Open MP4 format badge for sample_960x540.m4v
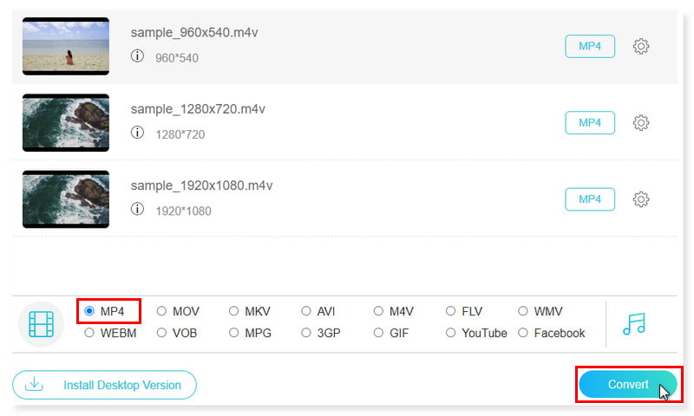The width and height of the screenshot is (694, 416). 590,47
